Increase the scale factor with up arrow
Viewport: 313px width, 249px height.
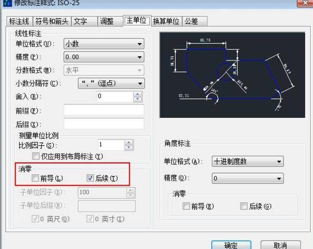click(x=129, y=142)
